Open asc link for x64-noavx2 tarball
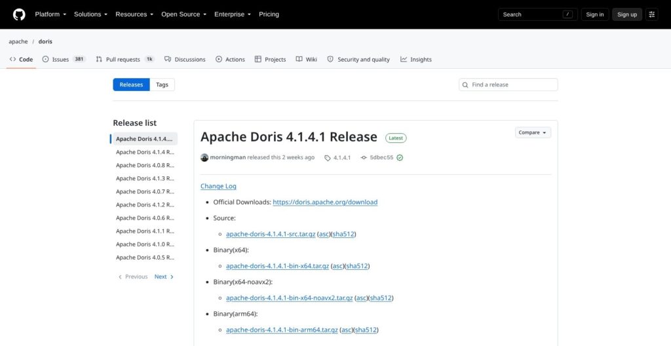The width and height of the screenshot is (671, 346). [362, 298]
